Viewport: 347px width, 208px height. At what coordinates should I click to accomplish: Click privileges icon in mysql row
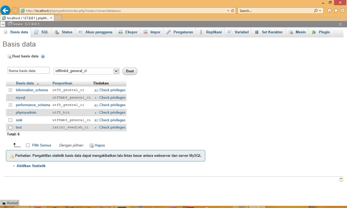click(x=96, y=98)
